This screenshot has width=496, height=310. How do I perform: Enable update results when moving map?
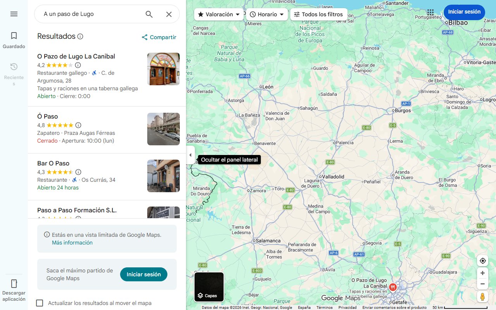point(40,303)
